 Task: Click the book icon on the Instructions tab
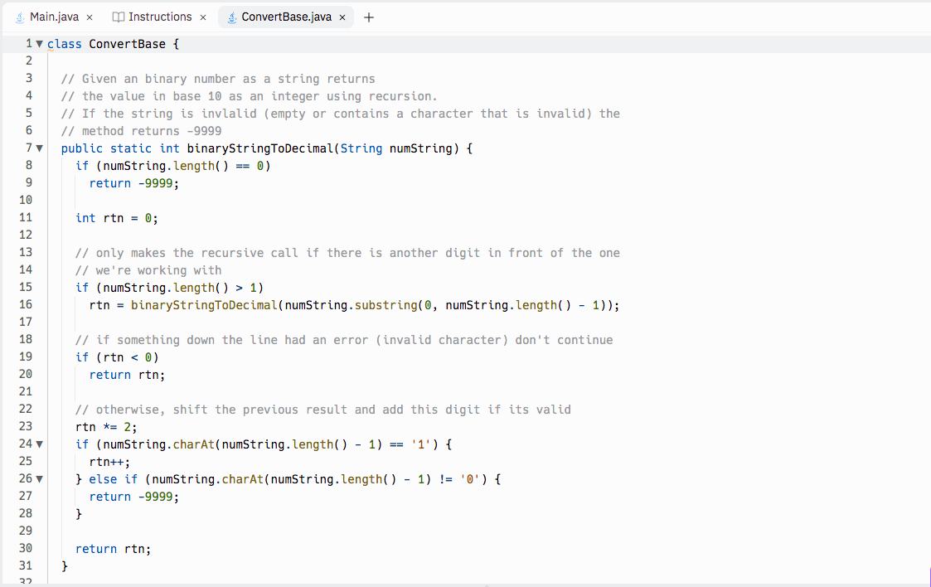[x=119, y=16]
